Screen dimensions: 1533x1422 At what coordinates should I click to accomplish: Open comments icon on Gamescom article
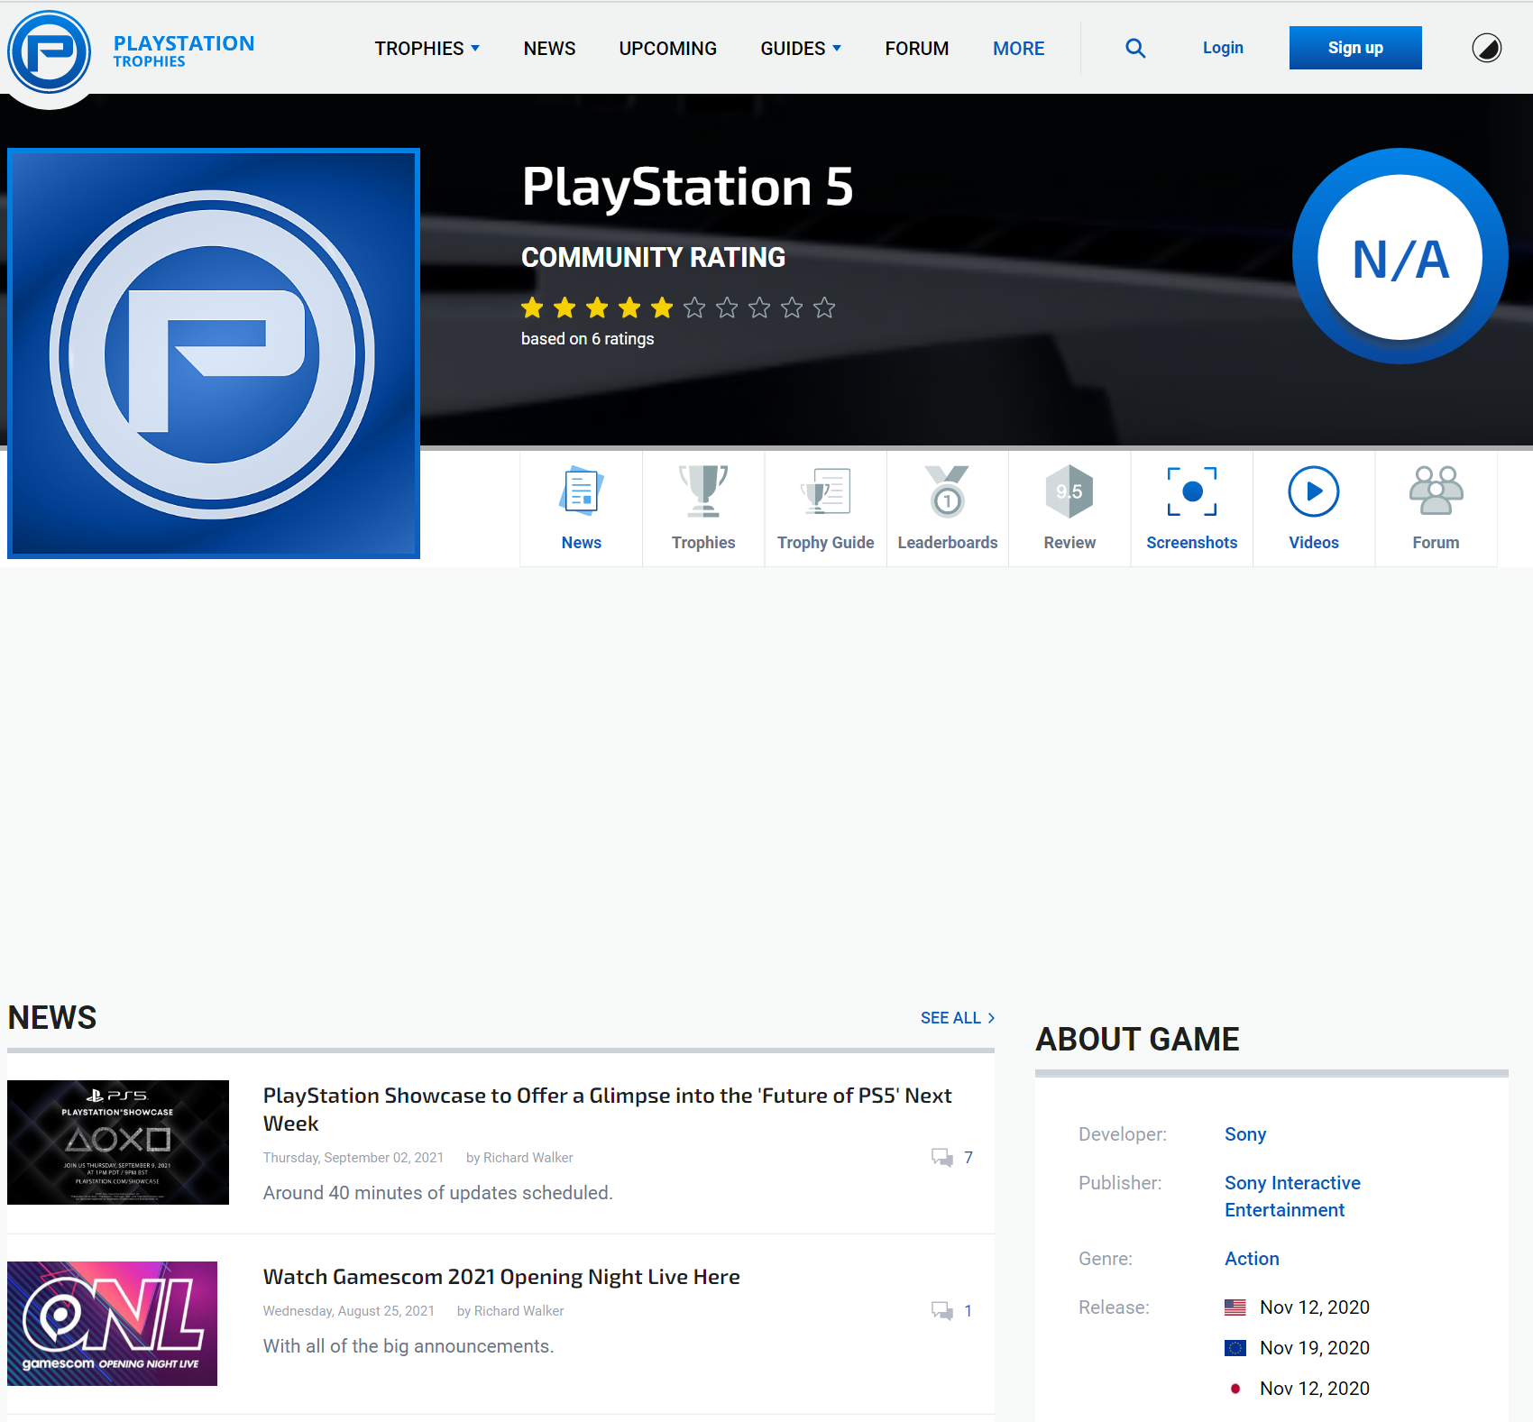(942, 1311)
